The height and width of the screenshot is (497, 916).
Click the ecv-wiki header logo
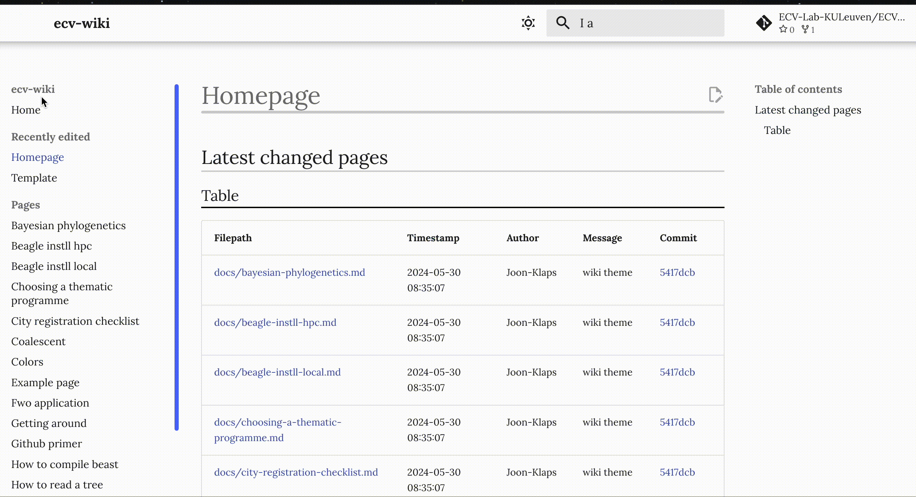(x=82, y=23)
